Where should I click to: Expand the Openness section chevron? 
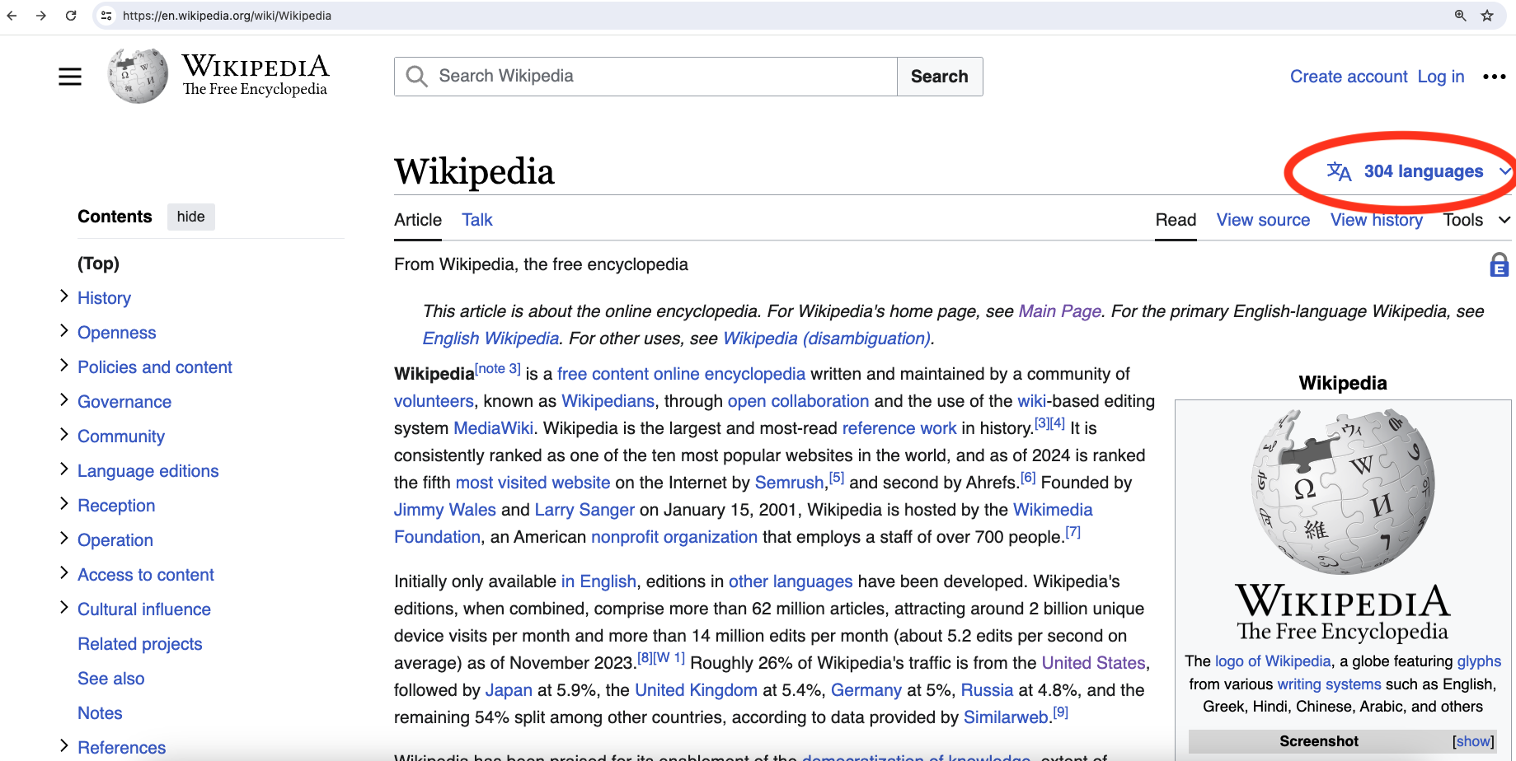pyautogui.click(x=64, y=331)
